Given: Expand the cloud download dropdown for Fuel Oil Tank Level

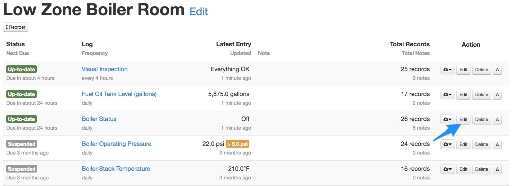Looking at the screenshot, I should (447, 95).
